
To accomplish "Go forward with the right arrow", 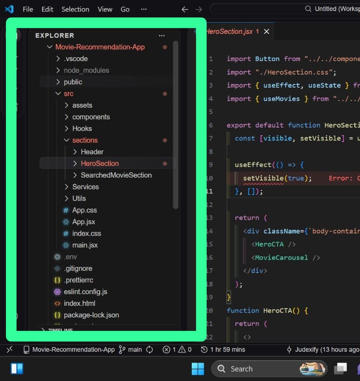I will pos(199,9).
